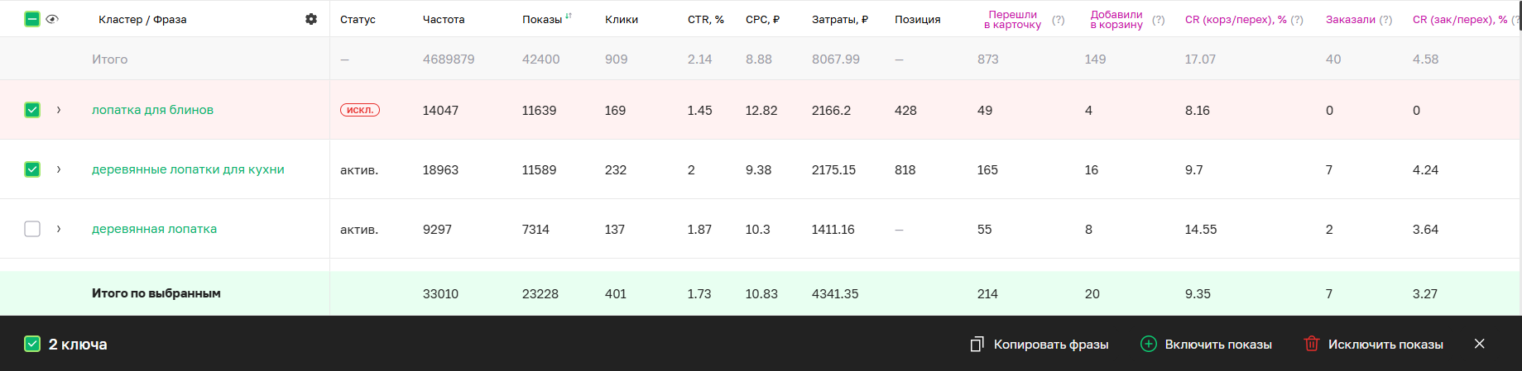Click the eye icon in table header
1522x371 pixels.
point(52,19)
